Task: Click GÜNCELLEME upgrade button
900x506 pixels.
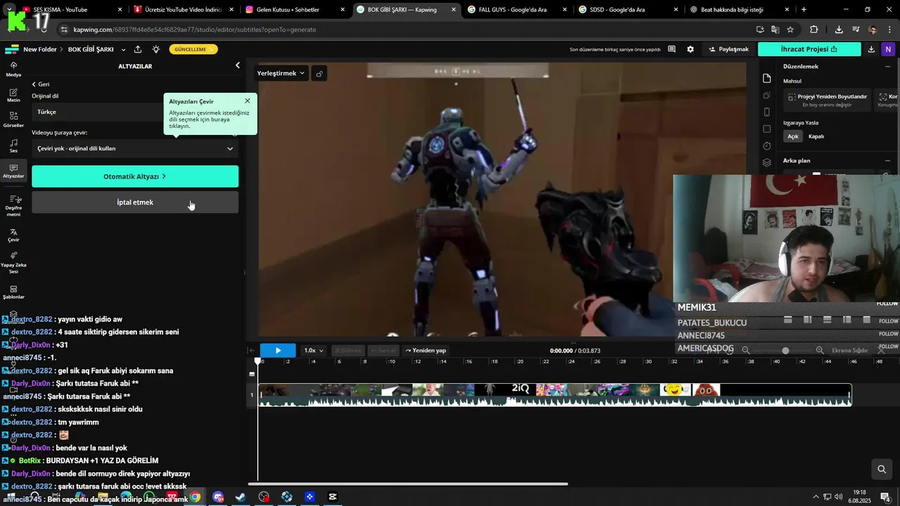Action: tap(193, 49)
